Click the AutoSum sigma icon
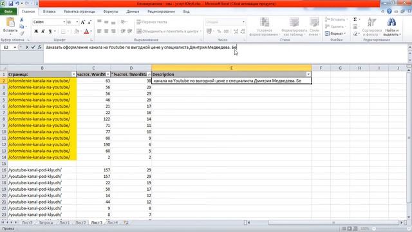 coord(355,19)
